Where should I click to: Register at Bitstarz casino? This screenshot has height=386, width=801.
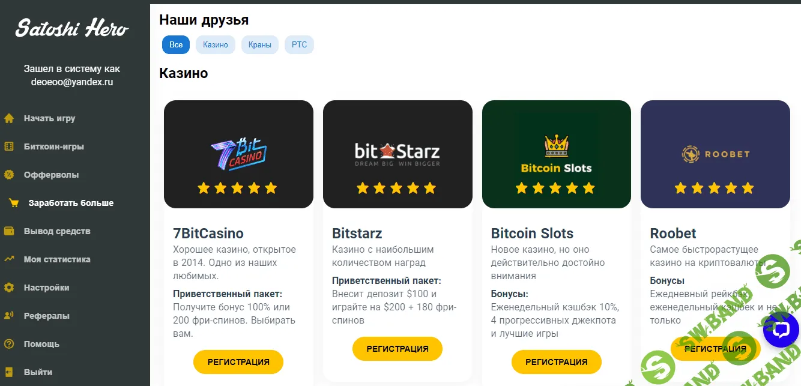tap(397, 349)
